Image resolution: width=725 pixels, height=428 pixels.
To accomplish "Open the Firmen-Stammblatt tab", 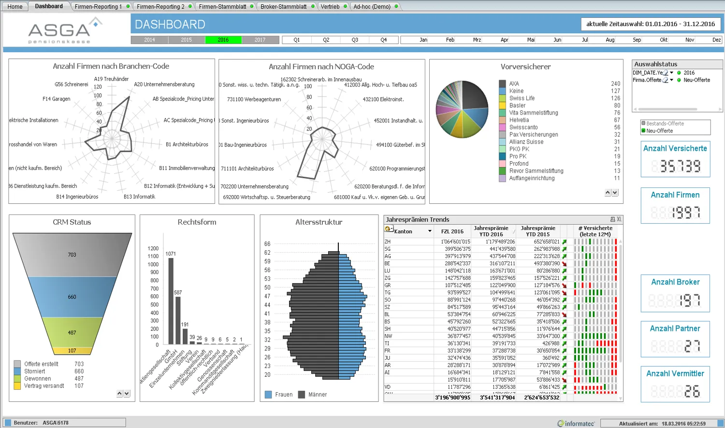I will (x=226, y=6).
